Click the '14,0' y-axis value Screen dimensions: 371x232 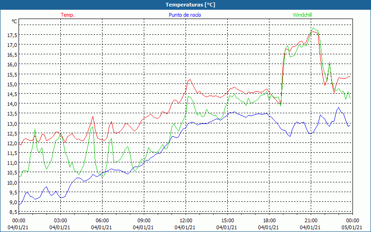(13, 103)
